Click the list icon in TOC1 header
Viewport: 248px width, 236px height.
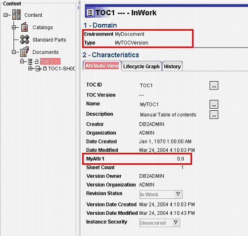90,13
